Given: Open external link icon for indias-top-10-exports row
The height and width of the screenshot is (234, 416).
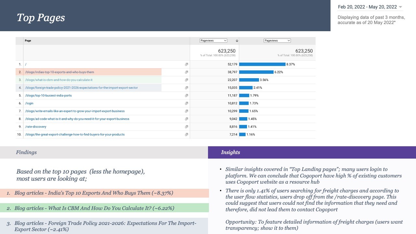Looking at the screenshot, I should point(187,72).
